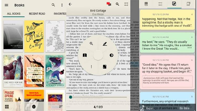Image resolution: width=197 pixels, height=111 pixels.
Task: Open more options in the radial menu
Action: tap(91, 67)
